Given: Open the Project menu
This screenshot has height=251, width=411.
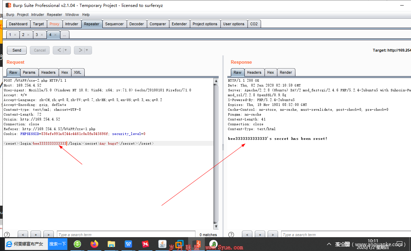Looking at the screenshot, I should tap(23, 15).
